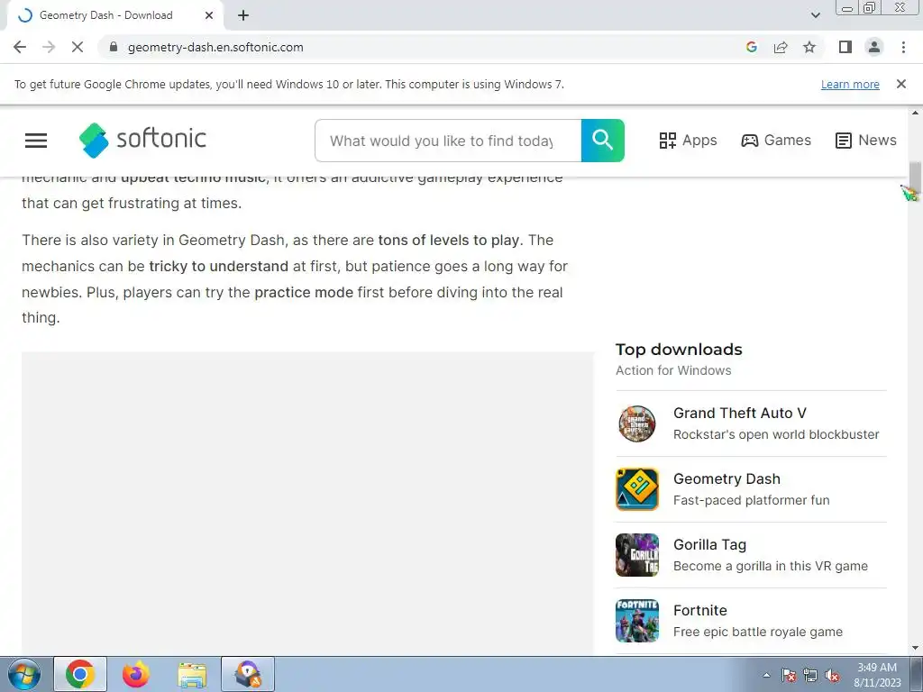Click the Geometry Dash app icon
This screenshot has width=923, height=692.
637,489
